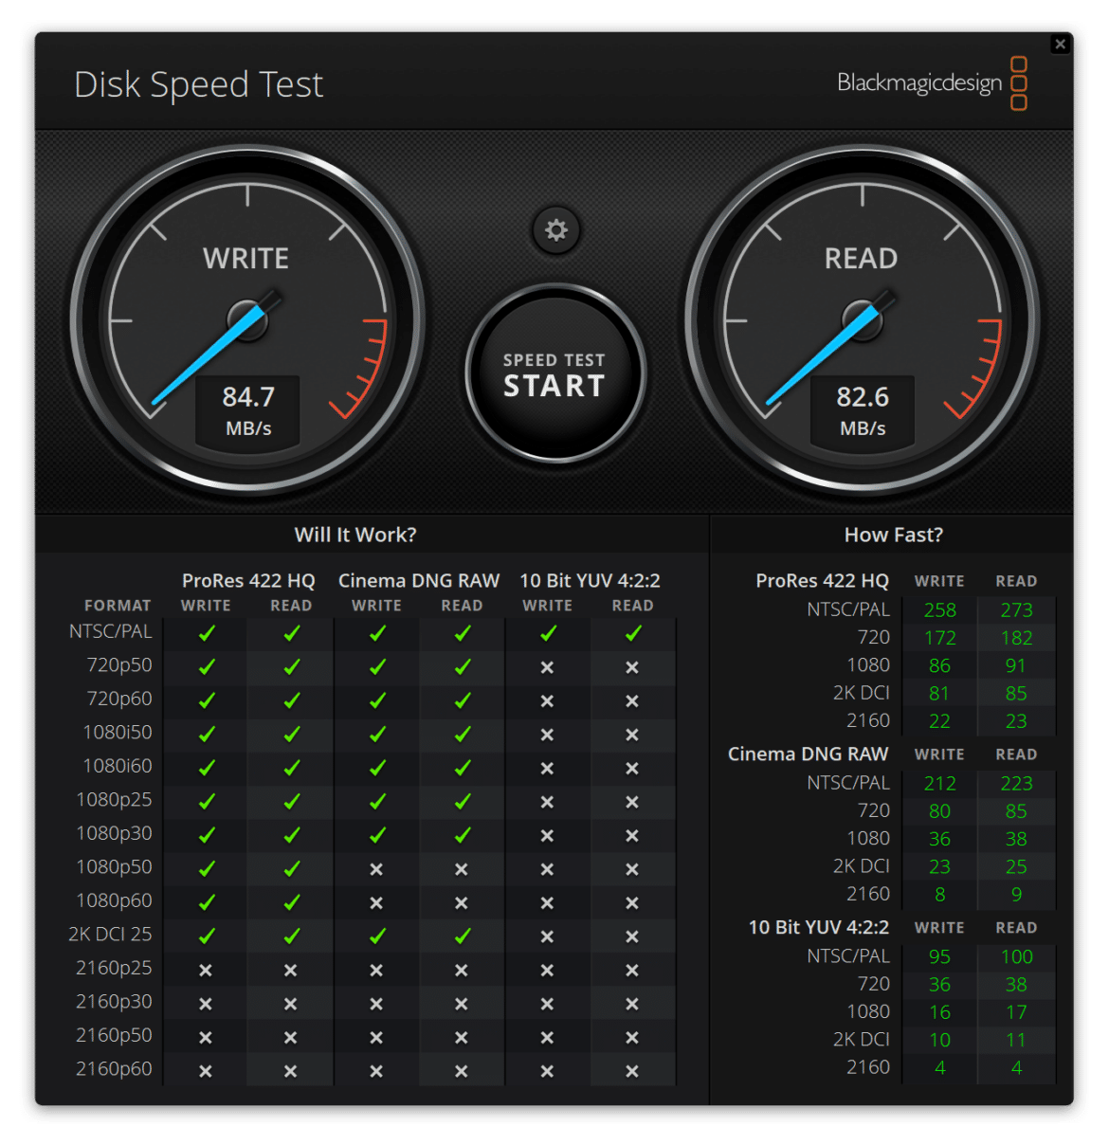Image resolution: width=1109 pixels, height=1145 pixels.
Task: Click the READ gauge label
Action: click(x=861, y=259)
